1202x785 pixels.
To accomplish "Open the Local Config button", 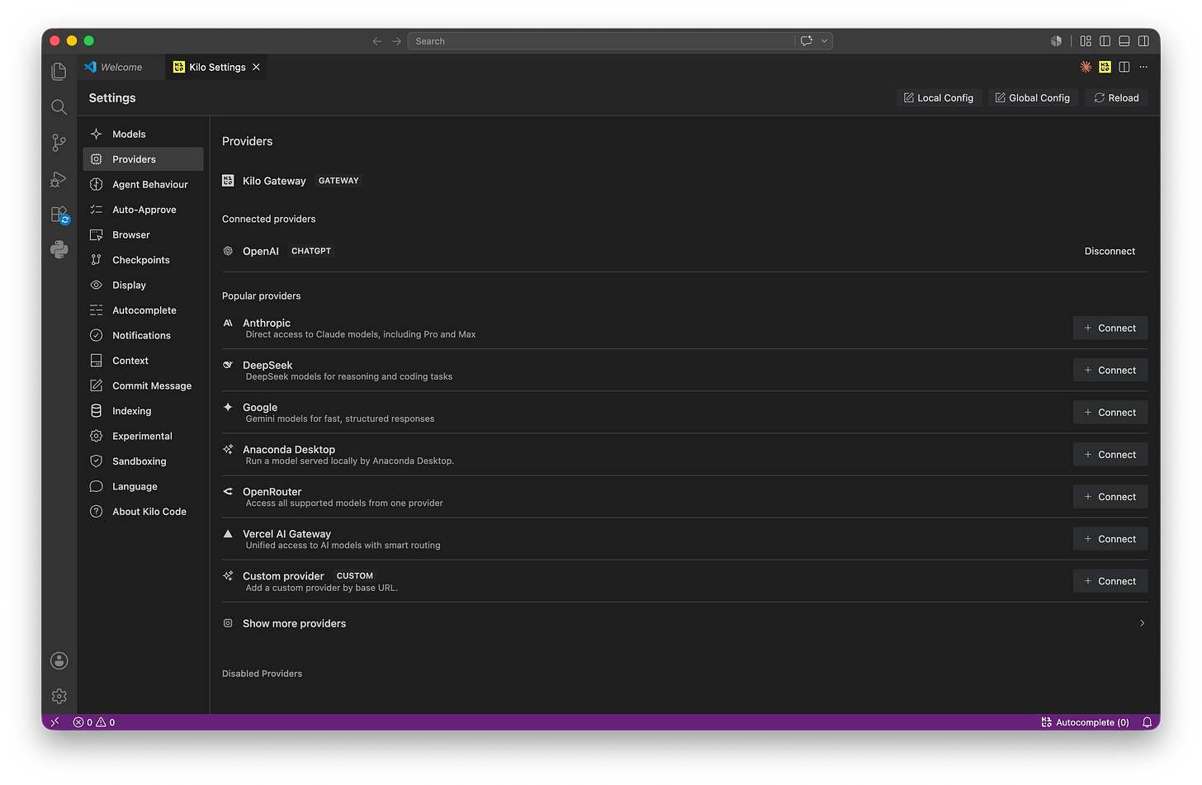I will click(x=939, y=97).
